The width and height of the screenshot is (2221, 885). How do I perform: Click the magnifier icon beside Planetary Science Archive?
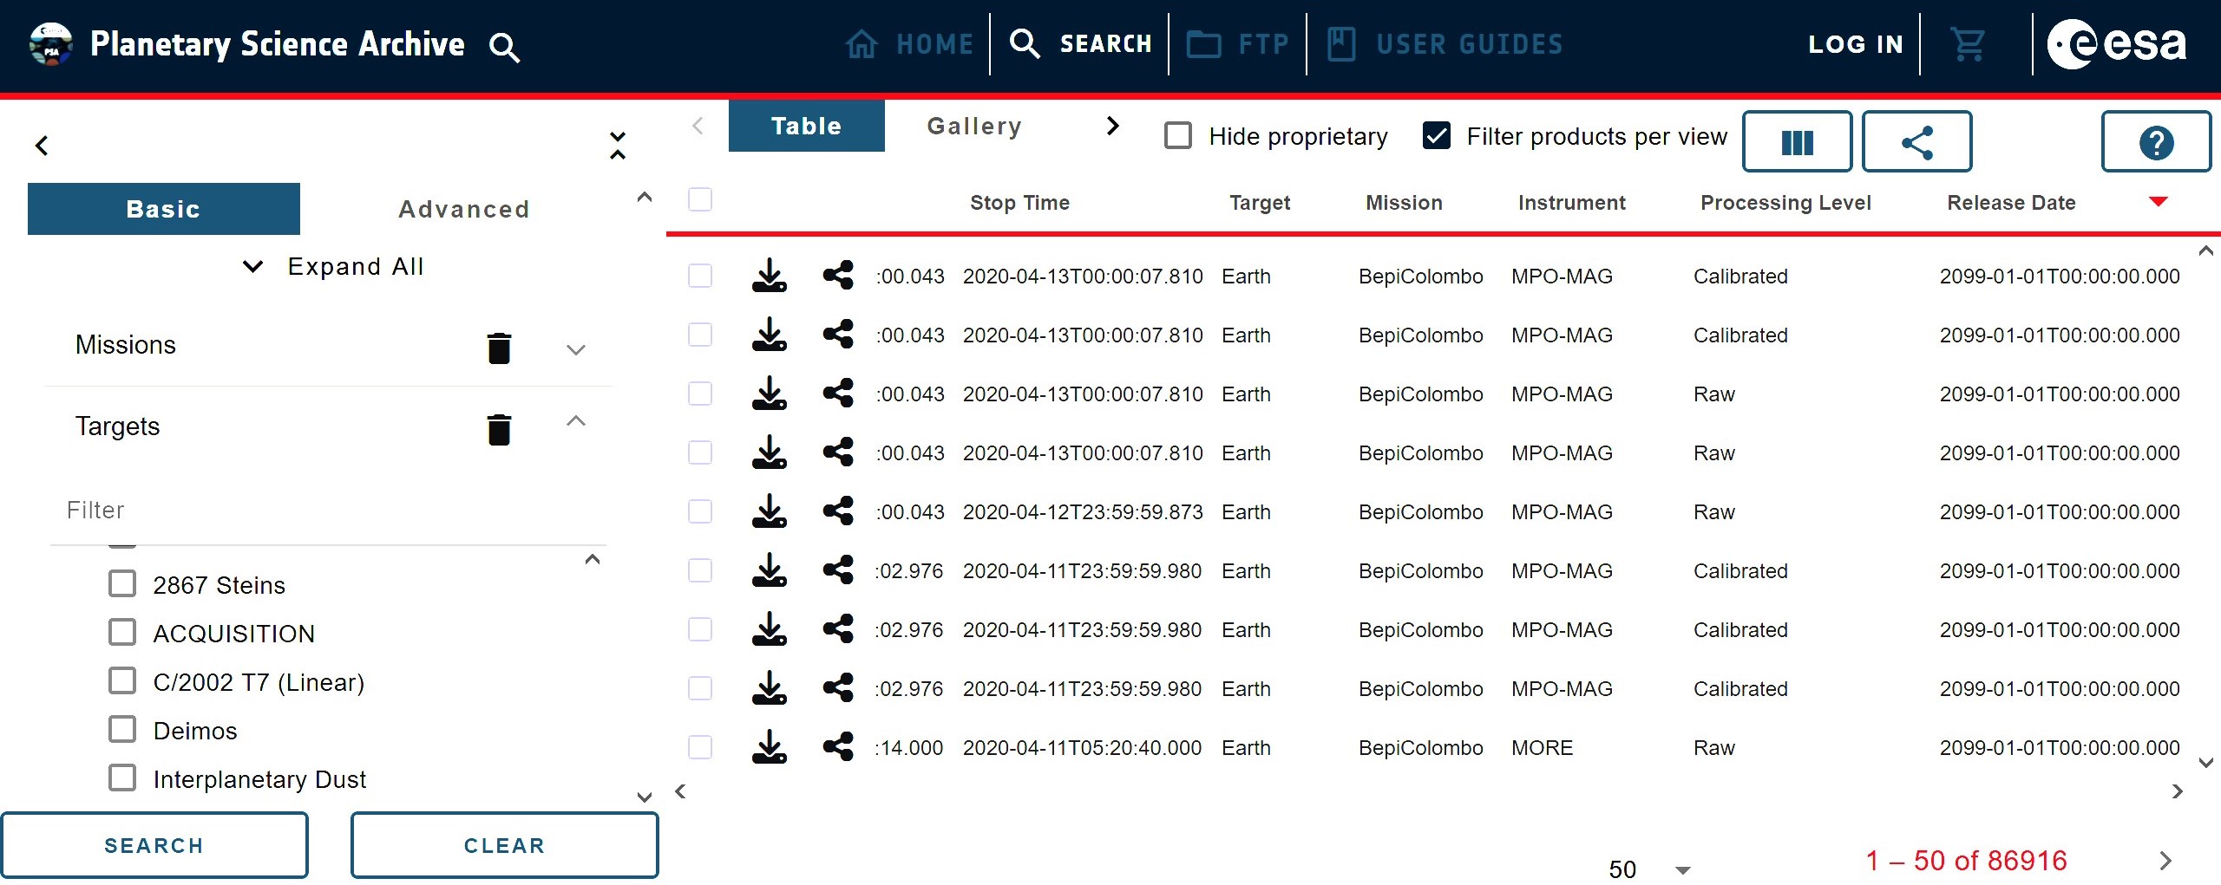click(504, 47)
